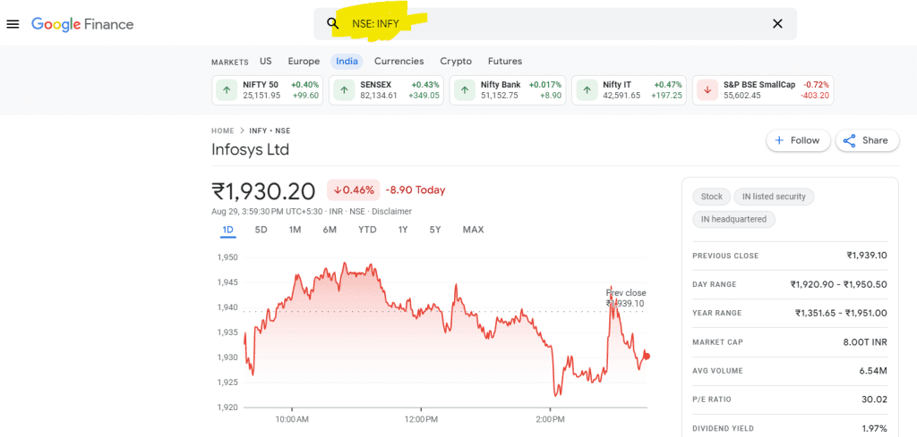Open the Disclaimer link

pyautogui.click(x=391, y=212)
